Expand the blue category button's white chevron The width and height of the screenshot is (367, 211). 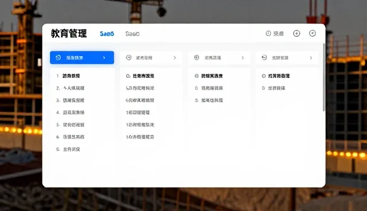(x=104, y=57)
